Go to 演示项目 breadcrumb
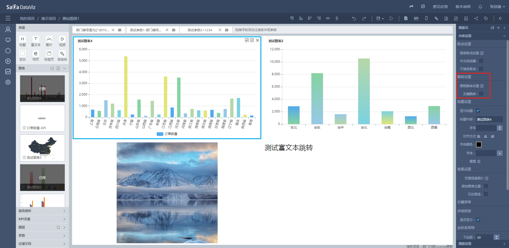The image size is (509, 248). pyautogui.click(x=49, y=19)
